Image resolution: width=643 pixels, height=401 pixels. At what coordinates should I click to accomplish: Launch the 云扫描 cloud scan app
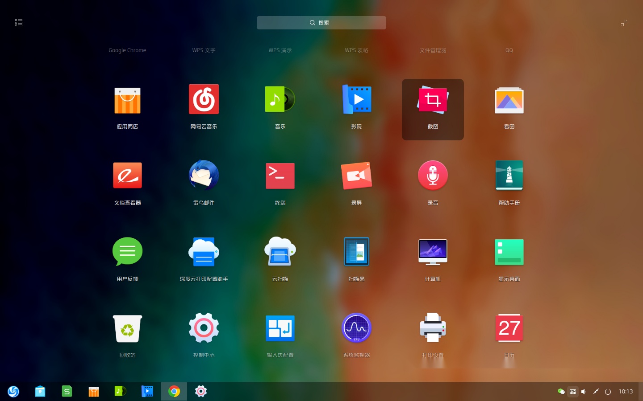point(280,252)
